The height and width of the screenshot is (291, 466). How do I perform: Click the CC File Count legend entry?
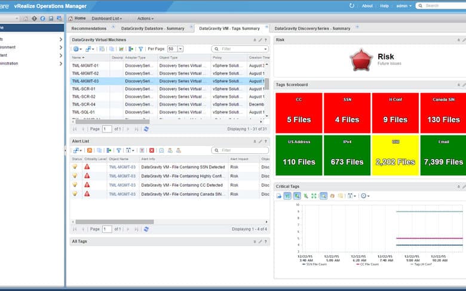[x=367, y=264]
